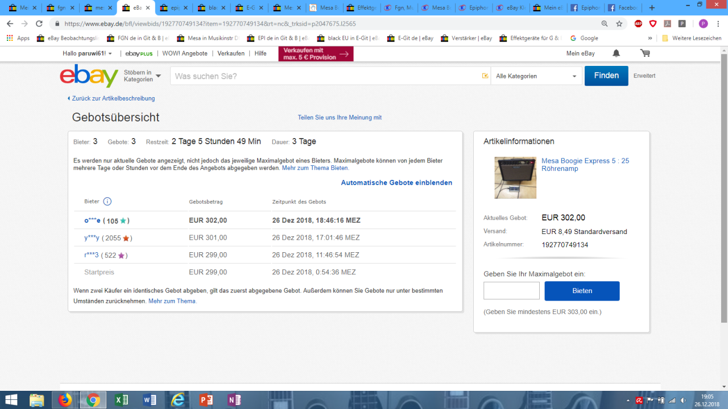Open the eBay shopping cart

tap(645, 53)
